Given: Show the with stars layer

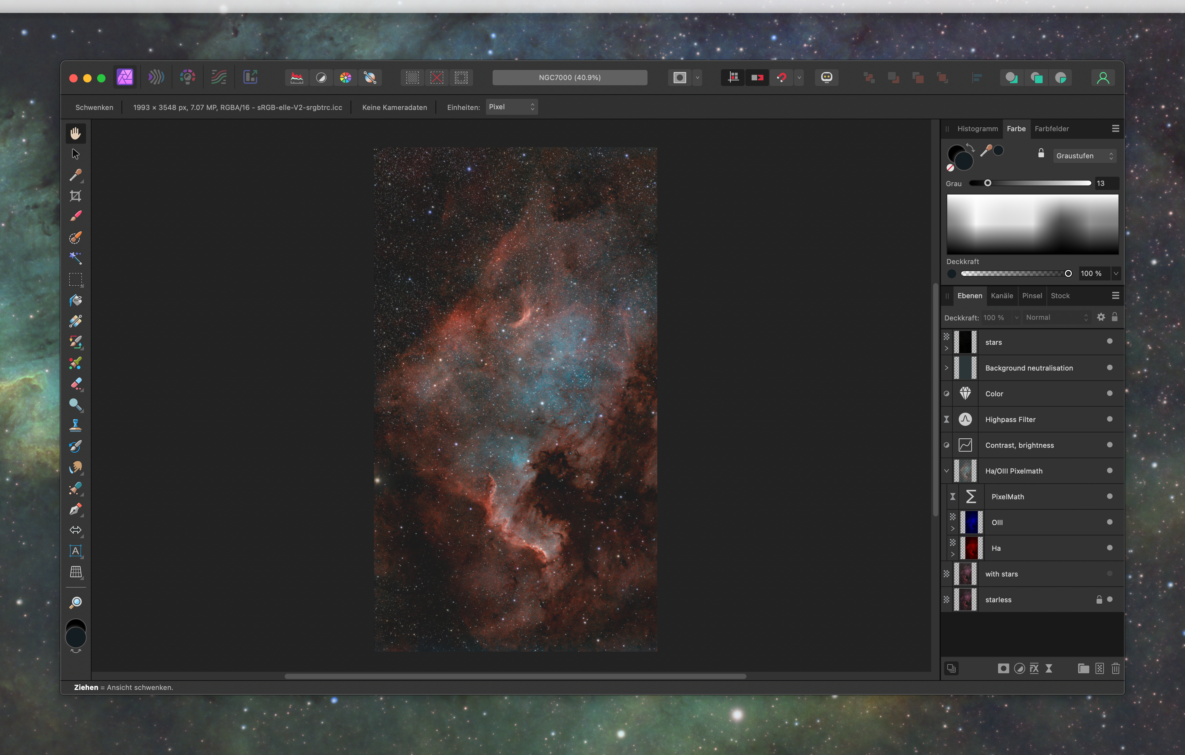Looking at the screenshot, I should pos(1110,573).
